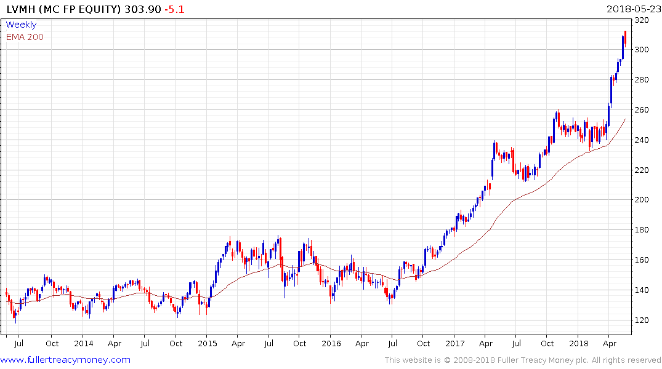Image resolution: width=662 pixels, height=369 pixels.
Task: Open the www.fullertreacymoney.com link
Action: pyautogui.click(x=65, y=360)
